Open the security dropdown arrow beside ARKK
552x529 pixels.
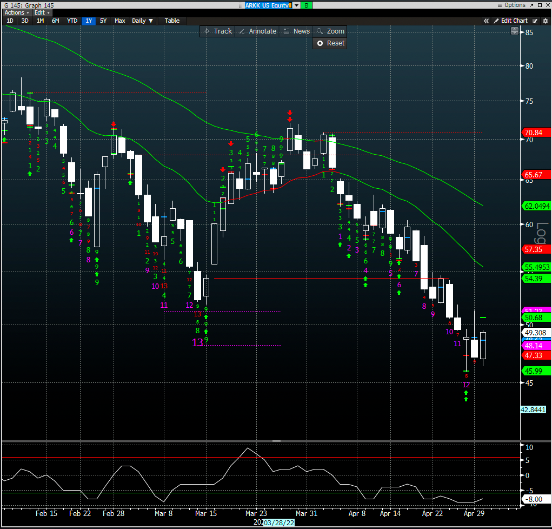pos(296,5)
